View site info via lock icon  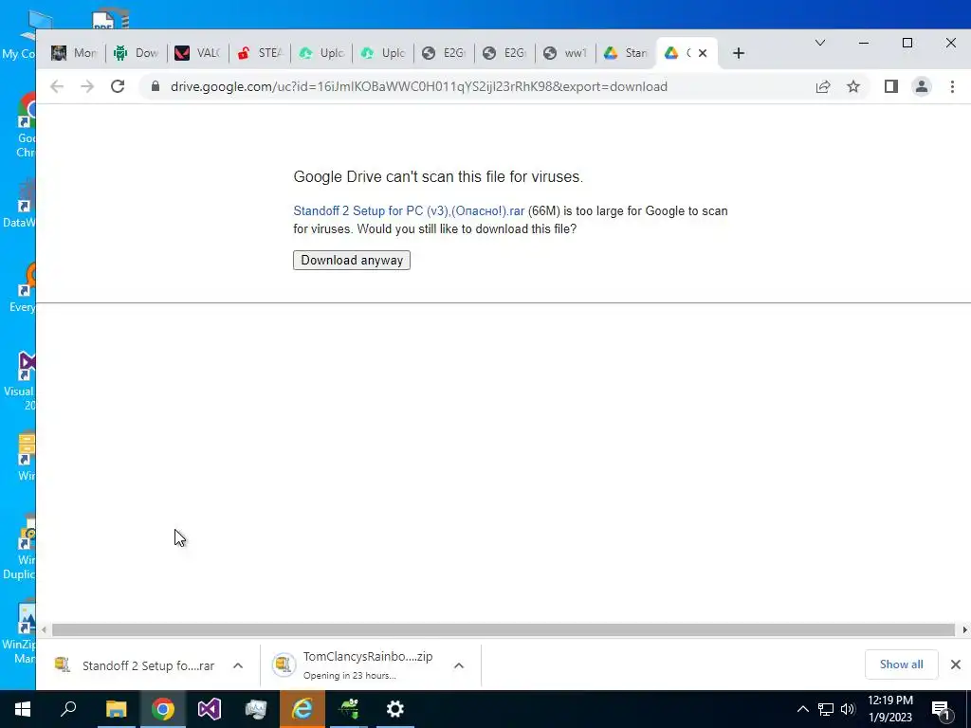coord(156,86)
